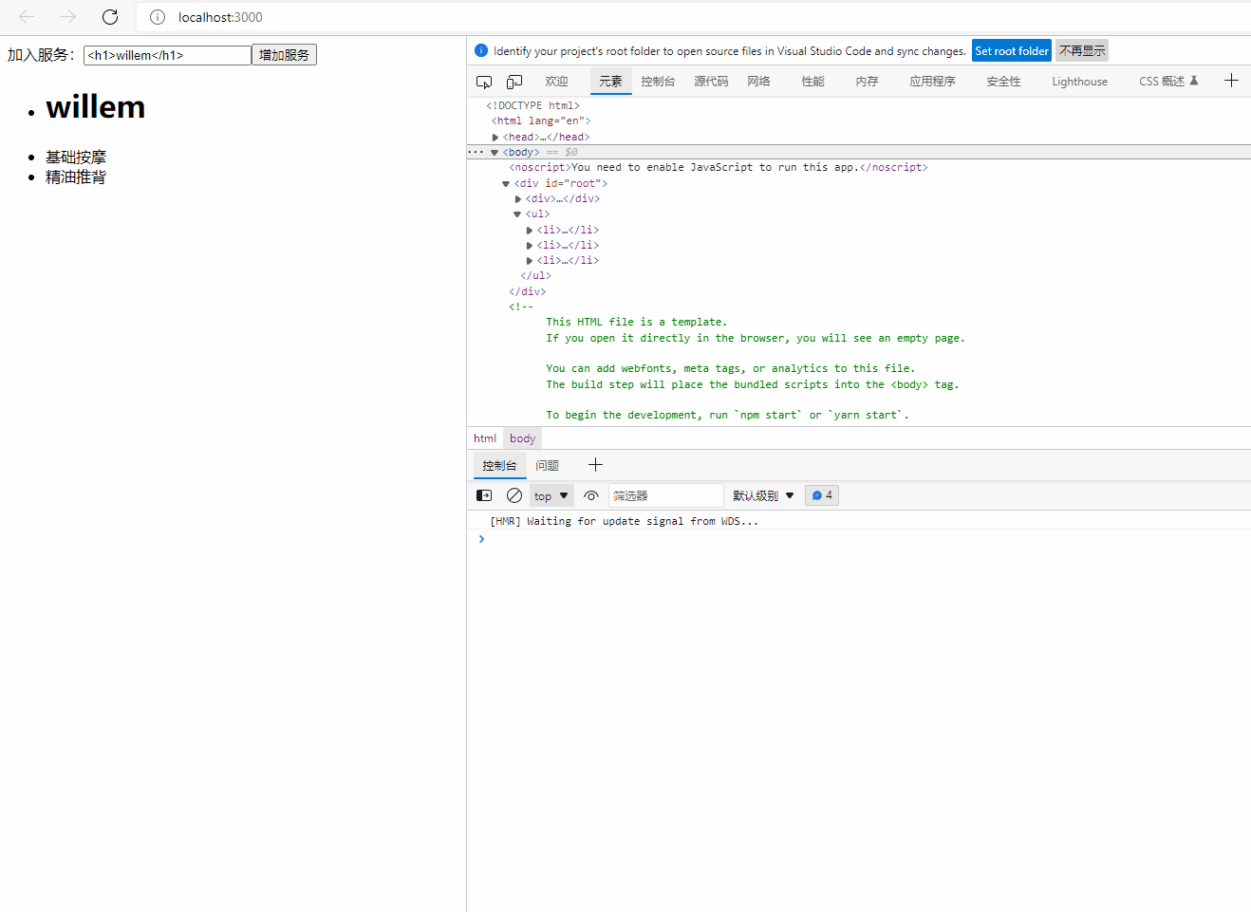Viewport: 1251px width, 912px height.
Task: Expand the third li element
Action: 530,261
